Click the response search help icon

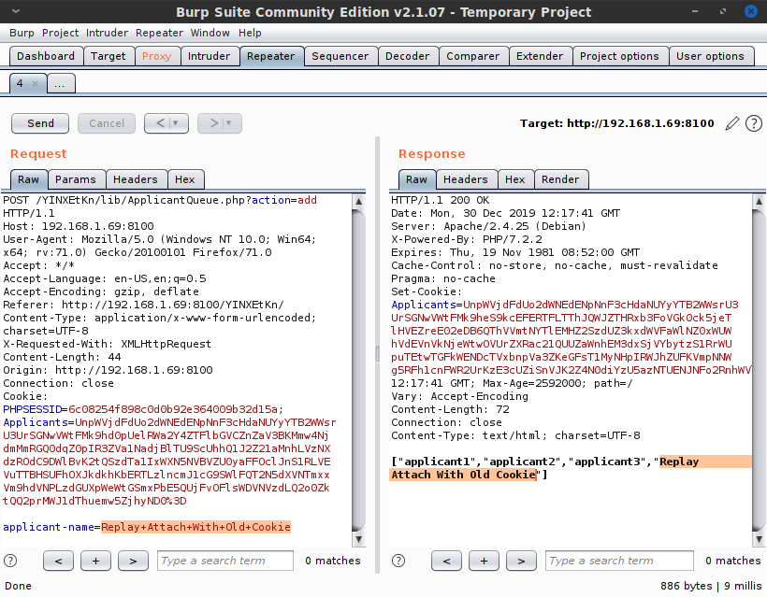pyautogui.click(x=398, y=561)
